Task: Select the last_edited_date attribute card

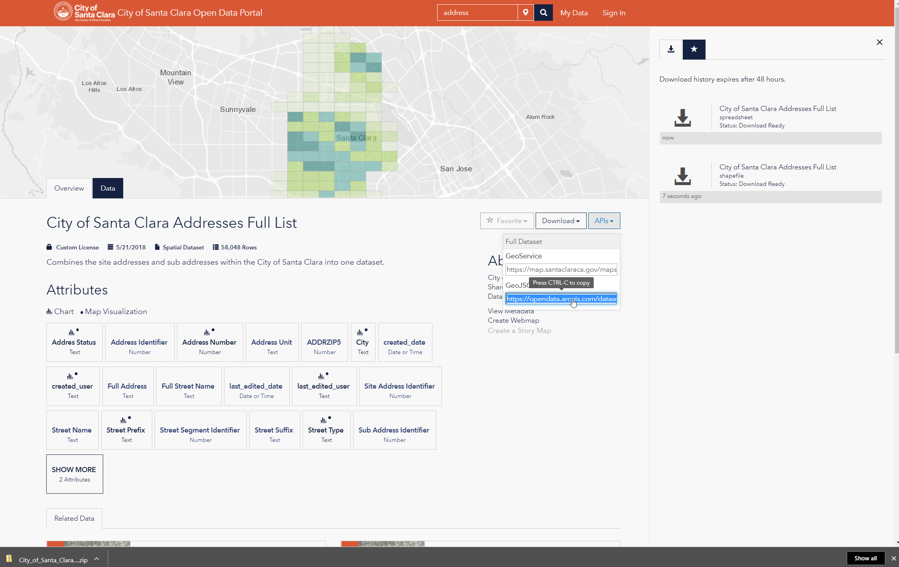Action: 257,386
